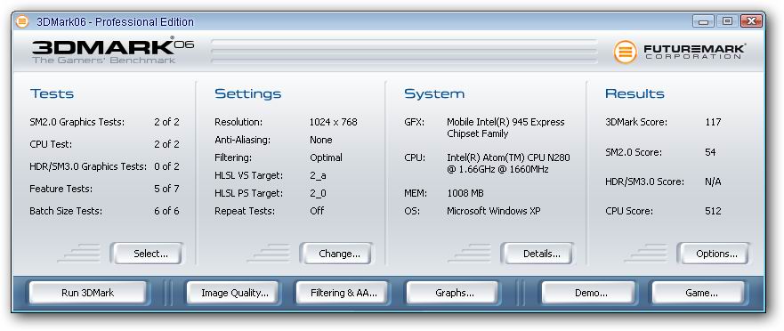This screenshot has width=784, height=331.
Task: Launch the Game... button
Action: (x=698, y=293)
